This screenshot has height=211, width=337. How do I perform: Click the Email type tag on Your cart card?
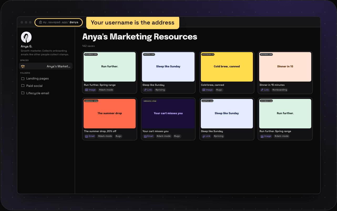(x=149, y=136)
